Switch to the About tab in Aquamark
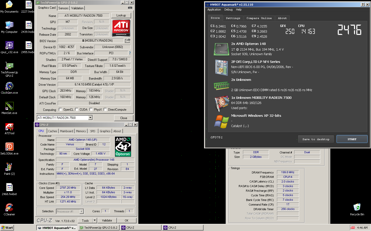This screenshot has height=231, width=371. (x=282, y=18)
